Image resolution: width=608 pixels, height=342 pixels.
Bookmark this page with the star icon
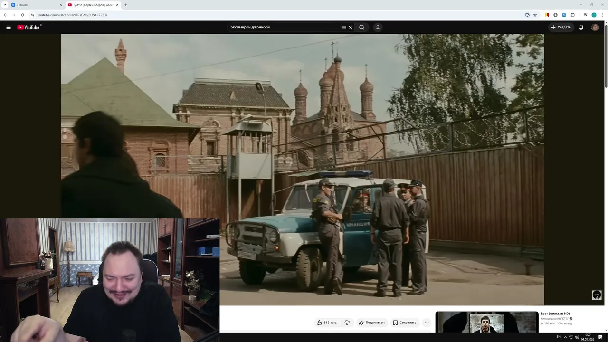pyautogui.click(x=535, y=15)
